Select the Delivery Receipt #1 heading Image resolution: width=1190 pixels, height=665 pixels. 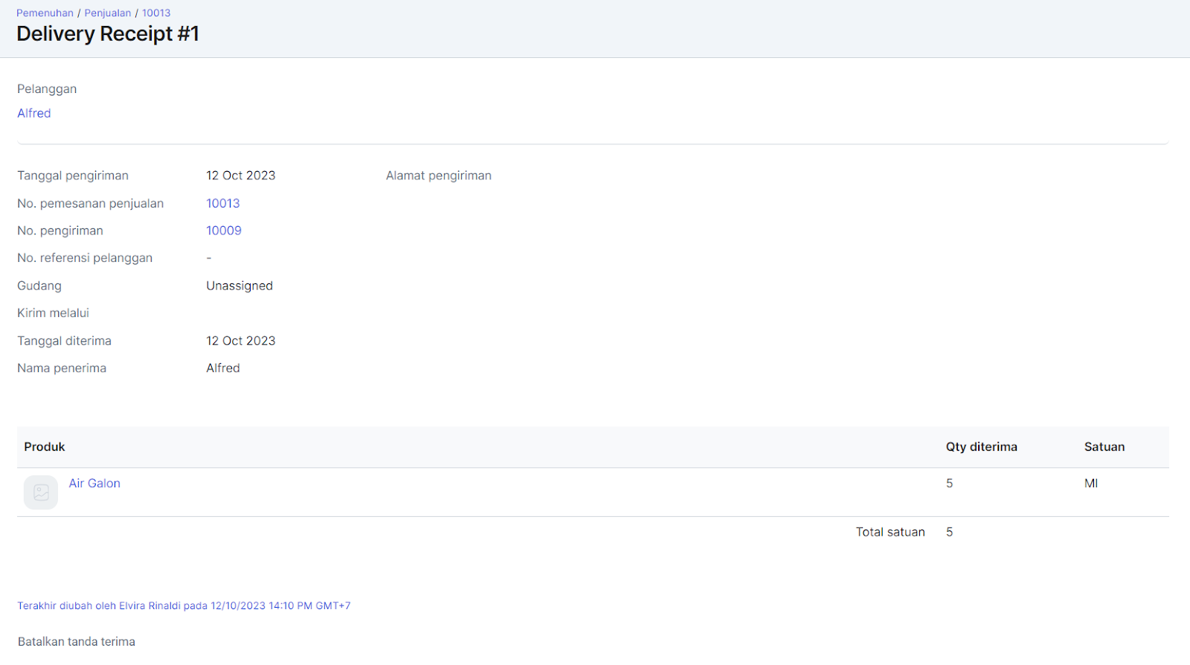coord(108,34)
